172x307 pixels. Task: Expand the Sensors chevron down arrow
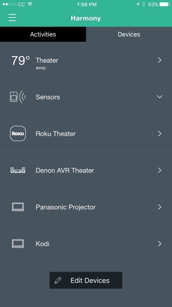point(159,97)
